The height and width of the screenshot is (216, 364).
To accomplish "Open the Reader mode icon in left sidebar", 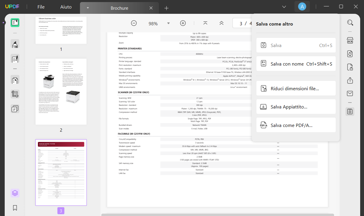I will coord(15,23).
